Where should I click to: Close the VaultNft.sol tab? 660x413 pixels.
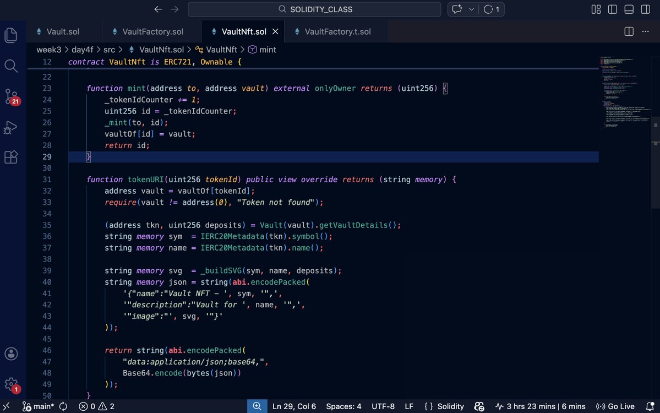pyautogui.click(x=275, y=31)
